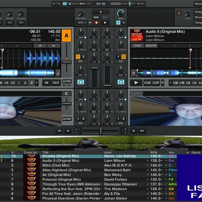Click the Deck A tempo fader
The width and height of the screenshot is (202, 202).
point(67,62)
